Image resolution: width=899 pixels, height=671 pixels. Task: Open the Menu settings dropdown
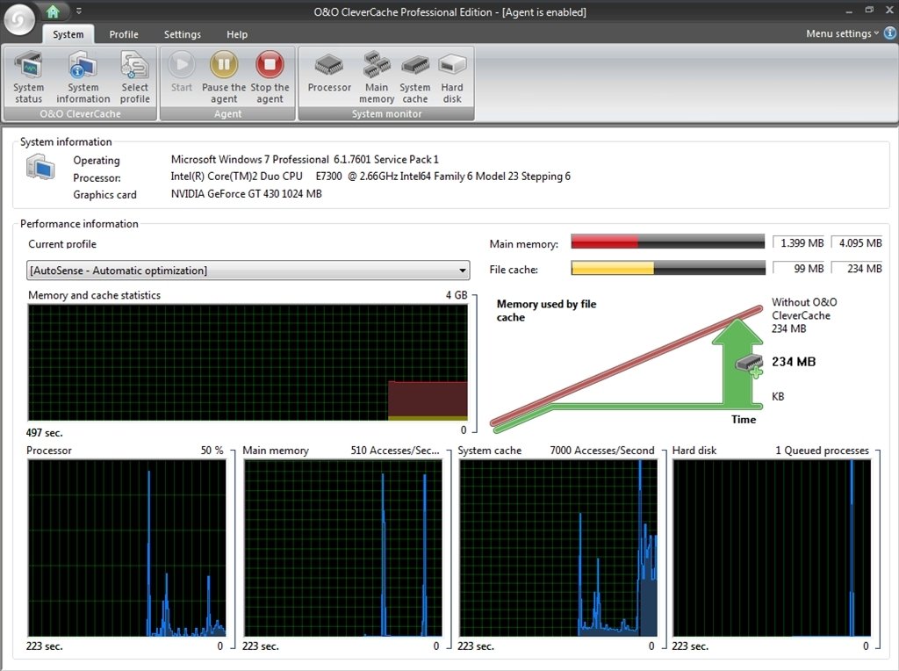click(x=842, y=33)
